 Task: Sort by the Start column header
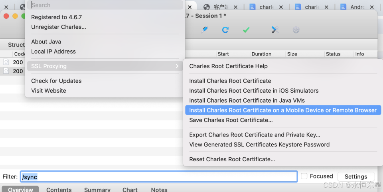click(x=223, y=54)
